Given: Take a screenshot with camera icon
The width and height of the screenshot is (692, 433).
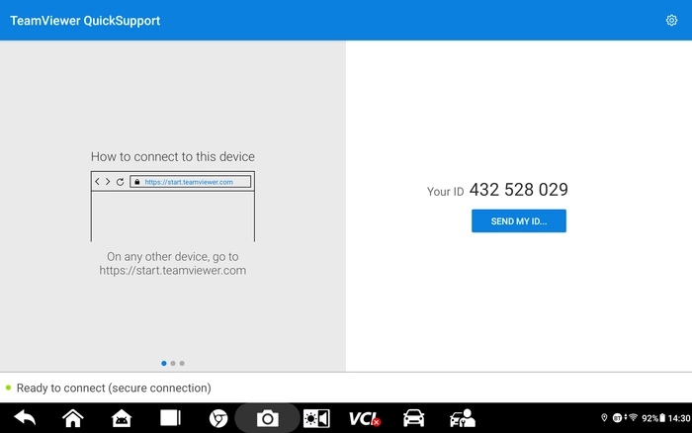Looking at the screenshot, I should (268, 418).
